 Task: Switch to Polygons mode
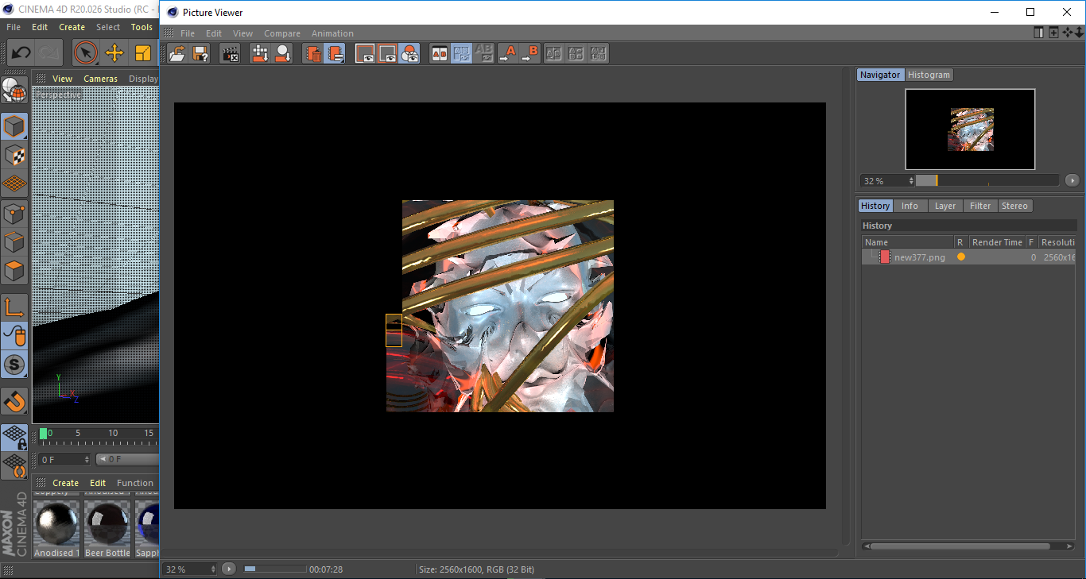click(x=14, y=270)
